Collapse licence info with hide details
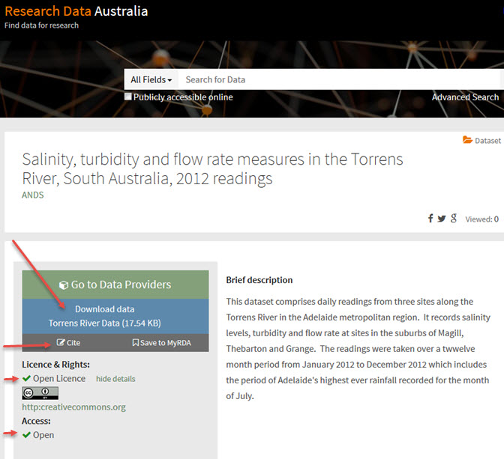 pyautogui.click(x=115, y=379)
